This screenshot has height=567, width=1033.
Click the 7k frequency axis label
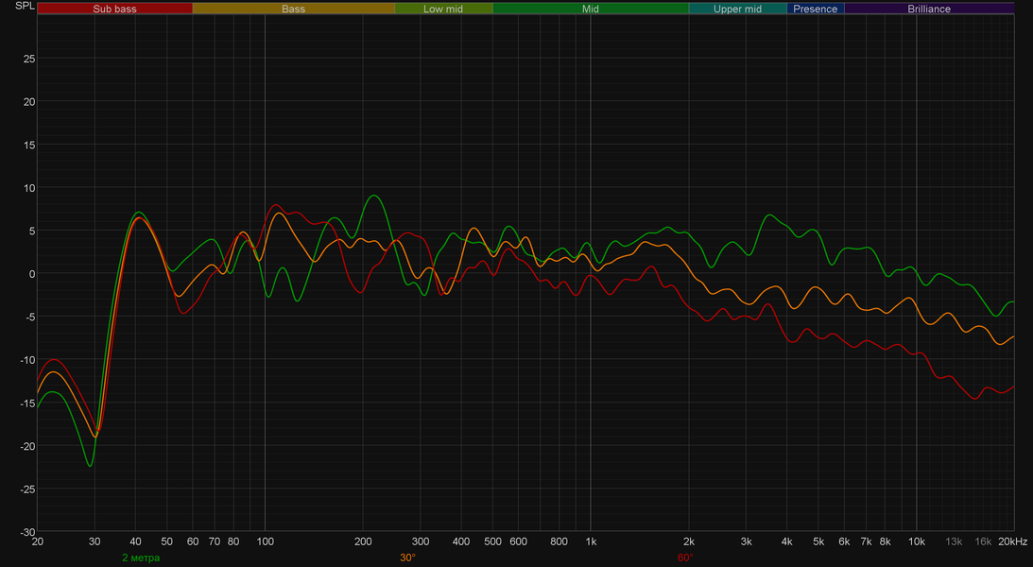(x=867, y=542)
